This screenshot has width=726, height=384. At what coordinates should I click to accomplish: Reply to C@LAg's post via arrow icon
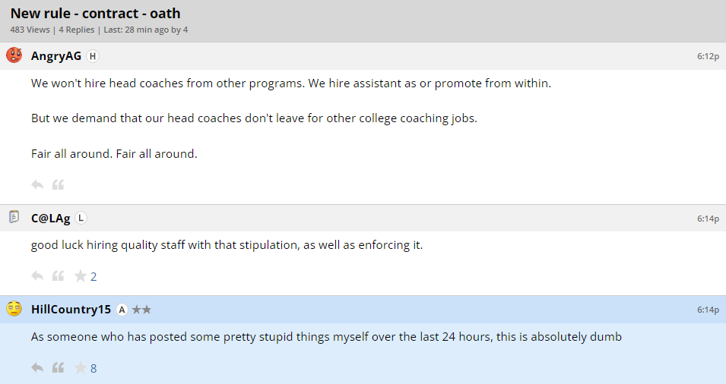tap(37, 276)
